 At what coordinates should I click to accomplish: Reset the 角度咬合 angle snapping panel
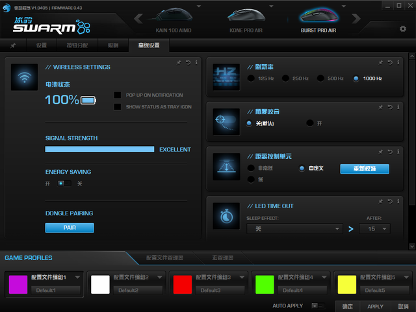390,107
